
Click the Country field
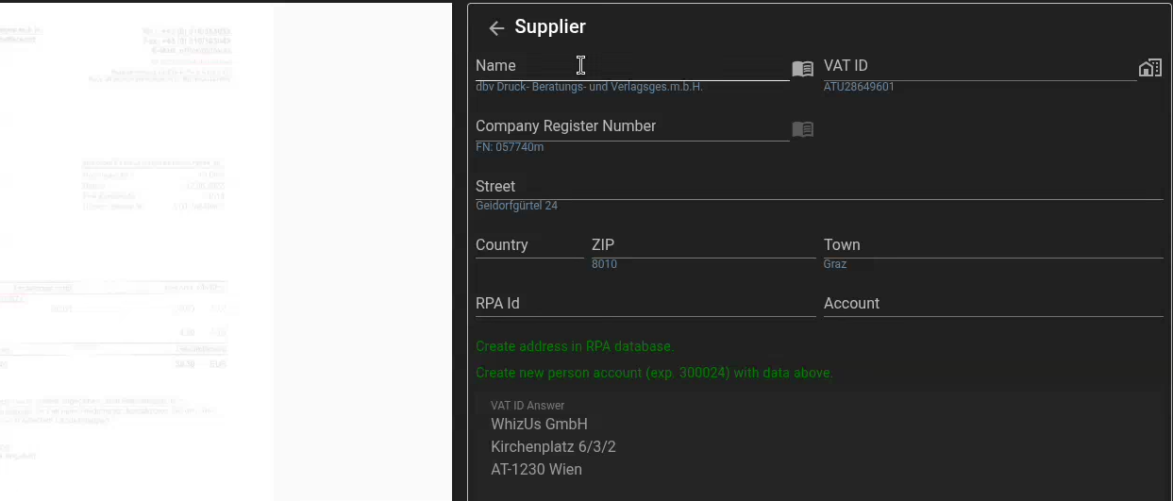528,245
